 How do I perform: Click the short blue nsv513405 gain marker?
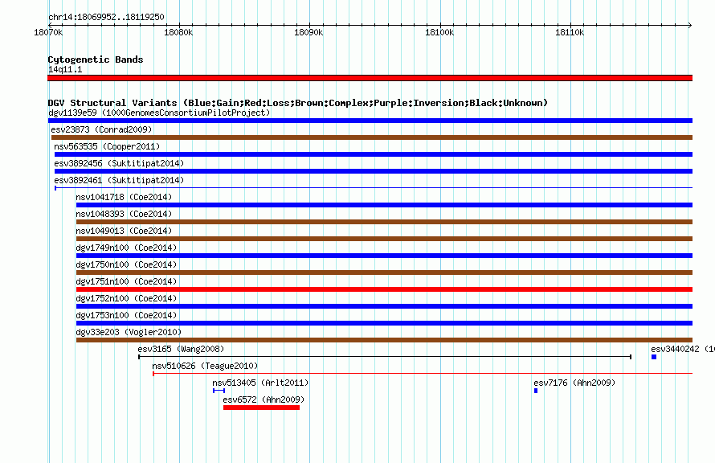coord(219,391)
